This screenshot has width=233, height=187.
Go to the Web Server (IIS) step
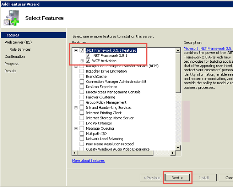[x=18, y=42]
